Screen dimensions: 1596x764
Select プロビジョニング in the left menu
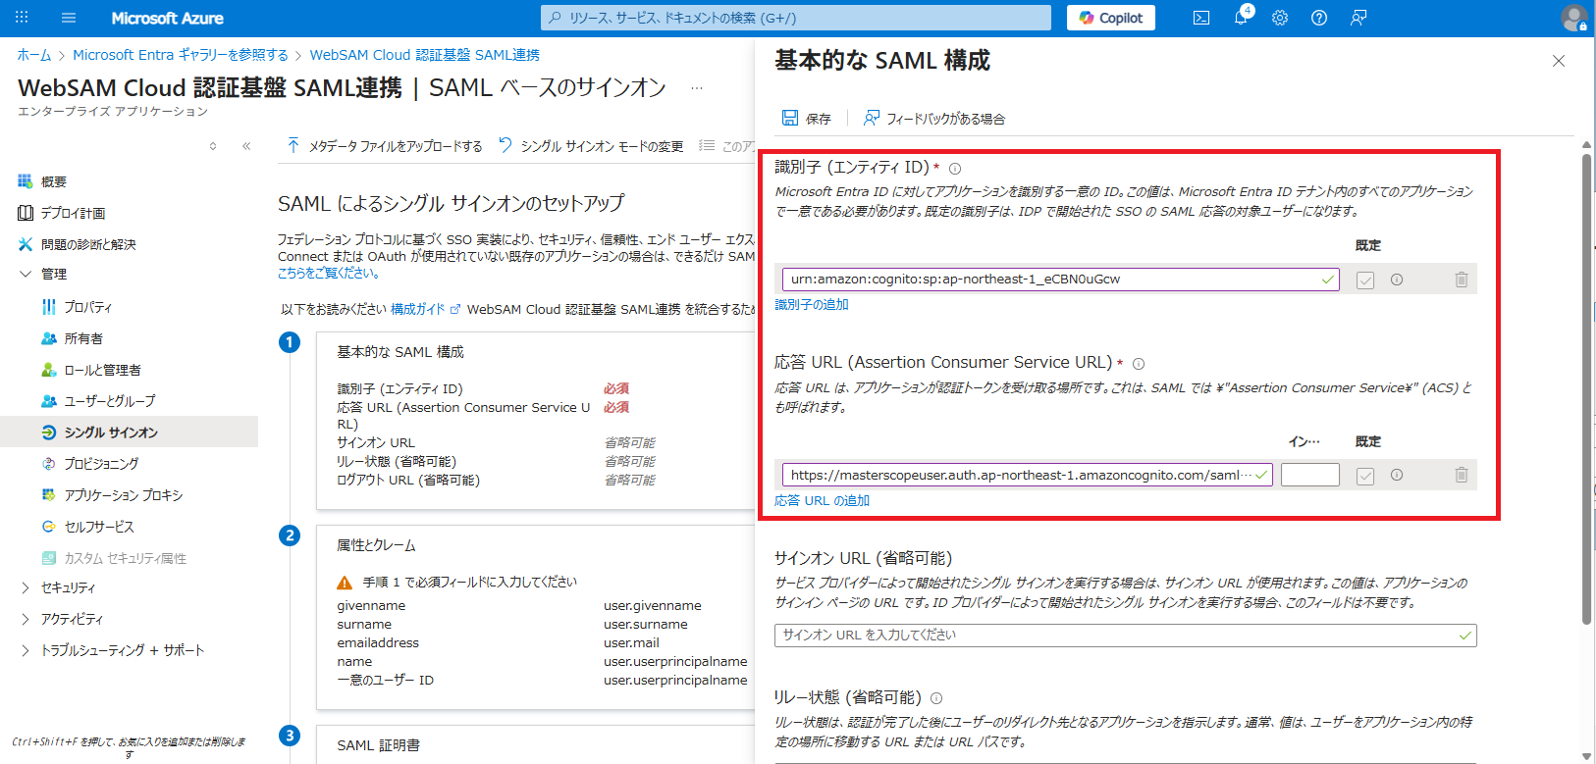pos(101,464)
